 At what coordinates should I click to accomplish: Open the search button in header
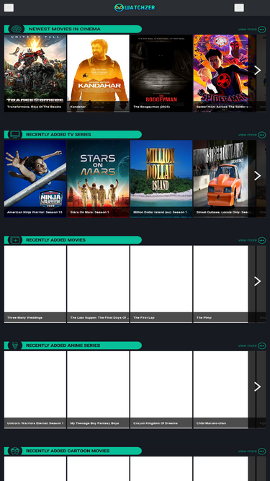pyautogui.click(x=239, y=8)
